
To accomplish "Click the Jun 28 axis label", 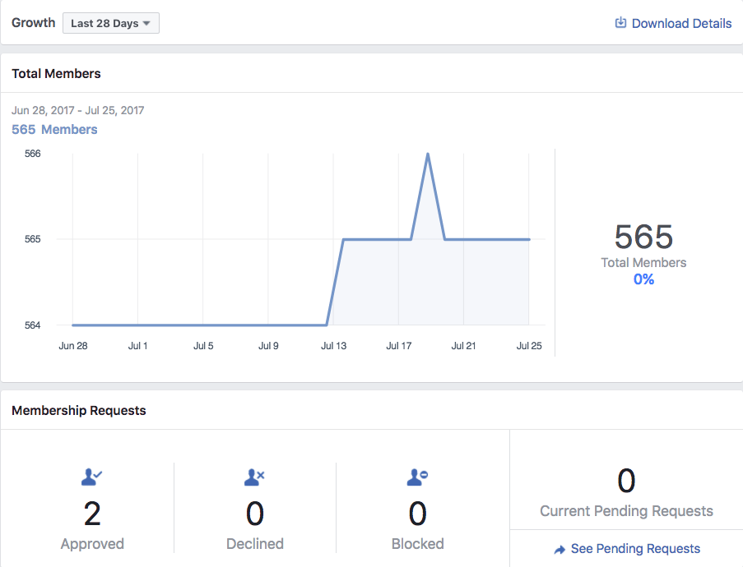I will [x=73, y=346].
